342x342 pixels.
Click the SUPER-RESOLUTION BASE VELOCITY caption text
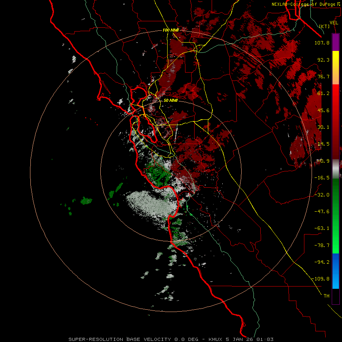(x=120, y=339)
